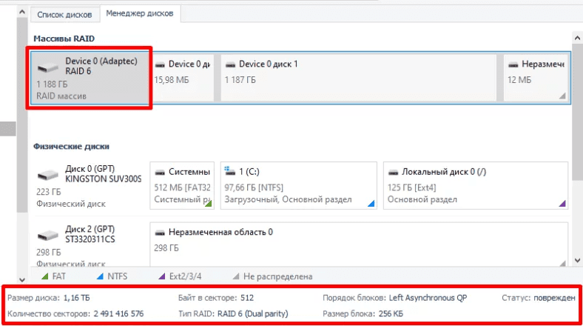Click the left panel scrollbar up arrow
583x326 pixels.
pyautogui.click(x=22, y=13)
